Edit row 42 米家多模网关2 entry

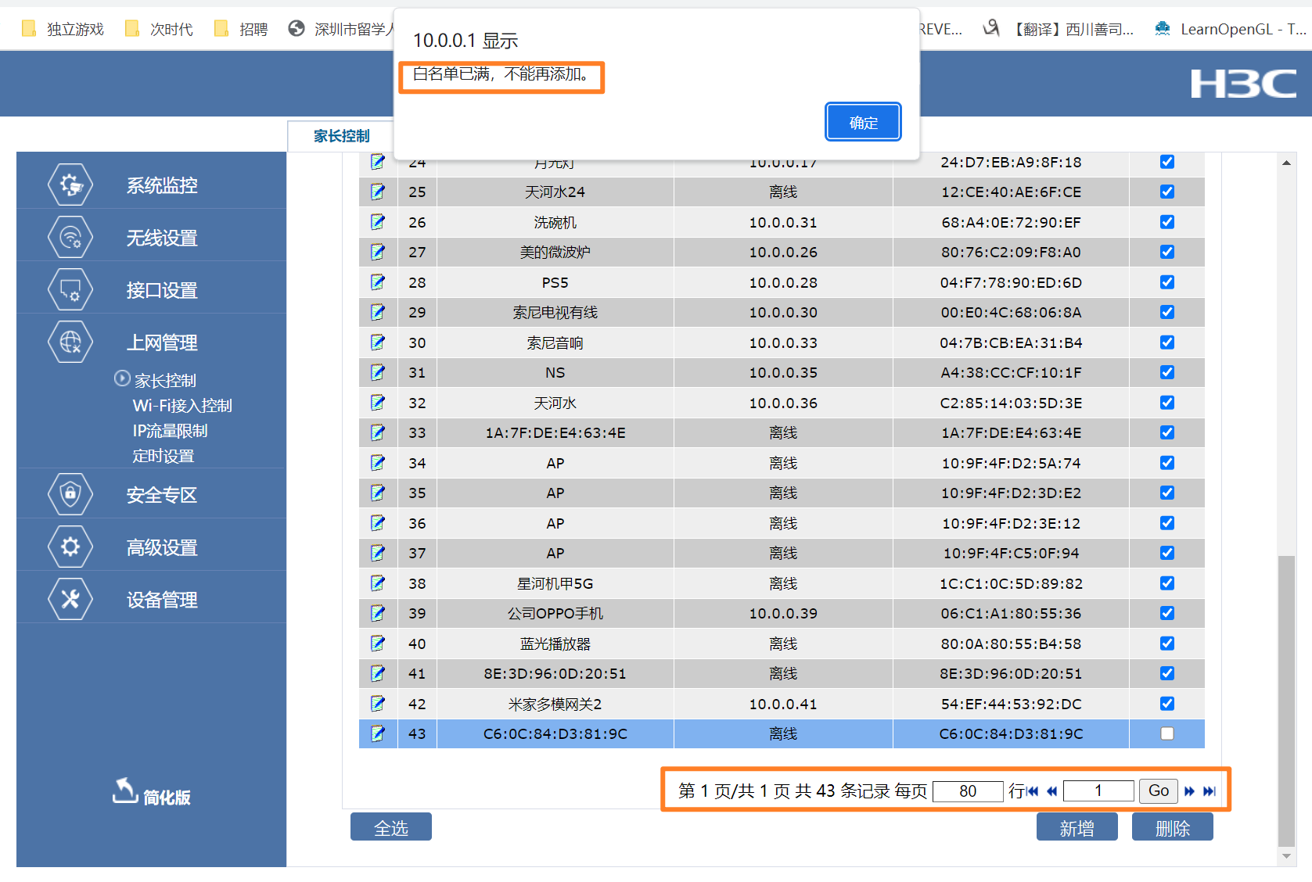378,704
